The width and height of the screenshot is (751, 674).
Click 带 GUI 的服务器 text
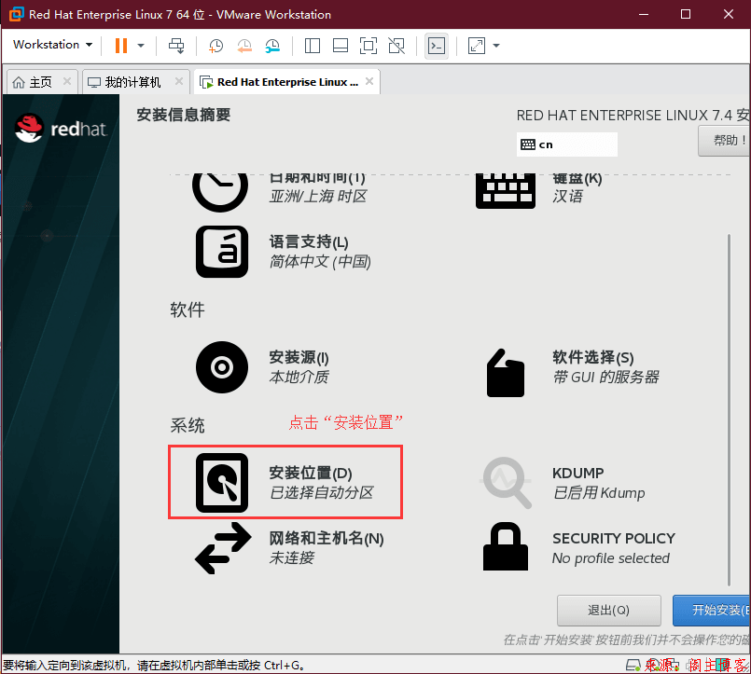click(605, 378)
